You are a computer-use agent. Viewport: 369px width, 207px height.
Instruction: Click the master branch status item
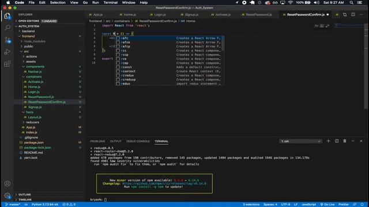coord(13,205)
